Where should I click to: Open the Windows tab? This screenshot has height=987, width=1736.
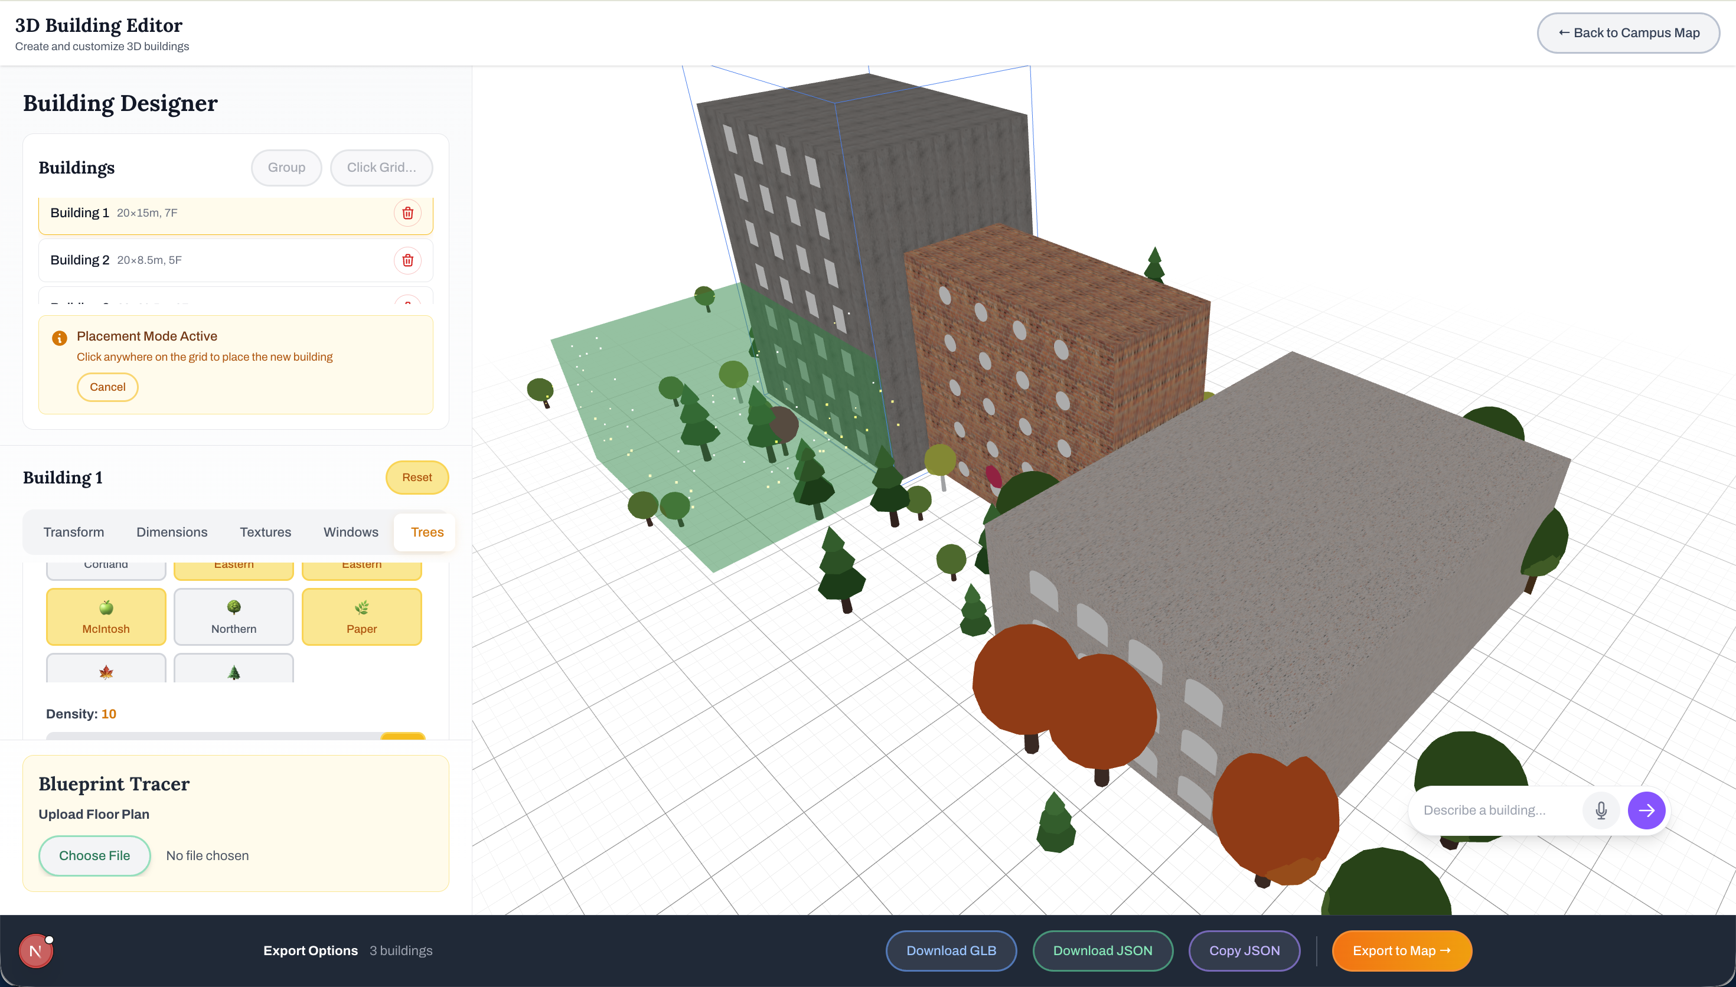(351, 532)
